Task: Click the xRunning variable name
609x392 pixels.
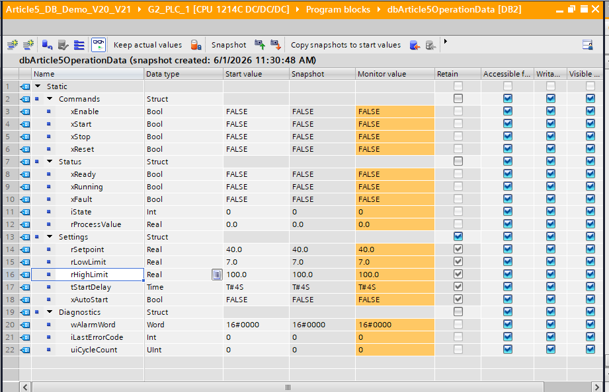Action: pyautogui.click(x=87, y=187)
